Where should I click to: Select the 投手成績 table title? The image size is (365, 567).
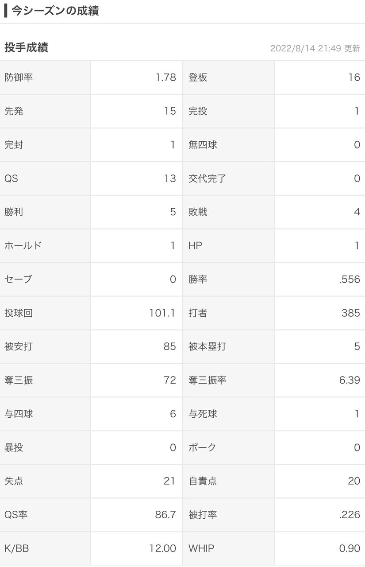tap(26, 47)
